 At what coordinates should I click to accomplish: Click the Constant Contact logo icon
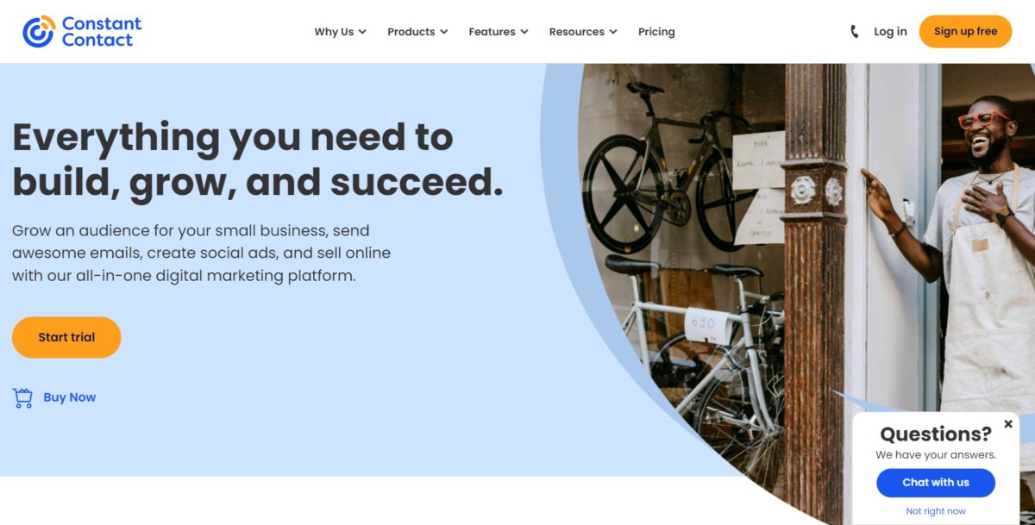pos(39,32)
